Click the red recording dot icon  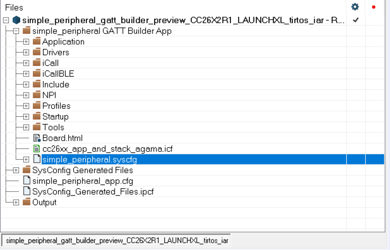(x=374, y=7)
